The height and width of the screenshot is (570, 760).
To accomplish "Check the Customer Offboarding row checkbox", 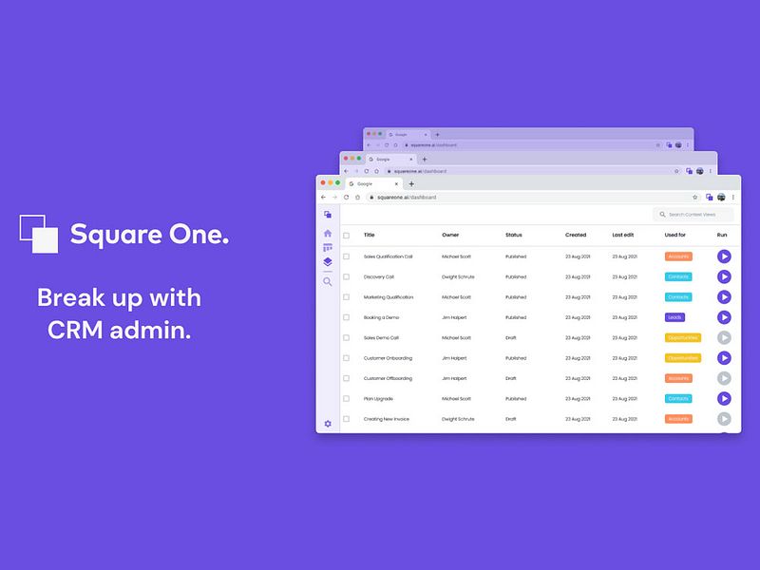I will click(346, 378).
